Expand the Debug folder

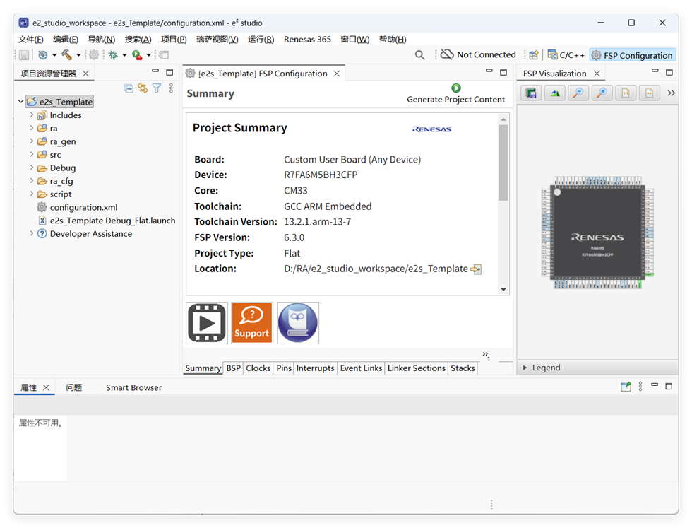(x=31, y=168)
